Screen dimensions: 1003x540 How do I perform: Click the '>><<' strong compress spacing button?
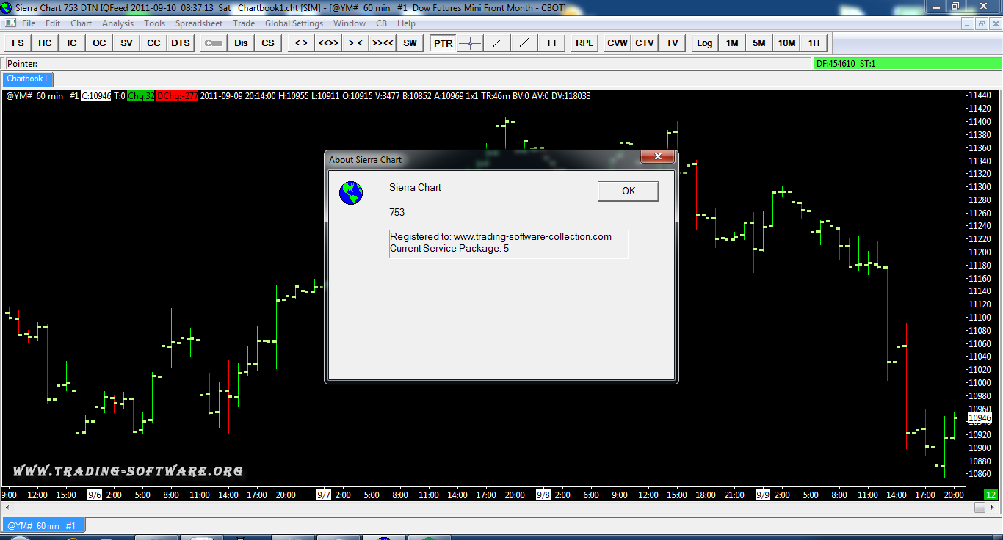point(383,43)
